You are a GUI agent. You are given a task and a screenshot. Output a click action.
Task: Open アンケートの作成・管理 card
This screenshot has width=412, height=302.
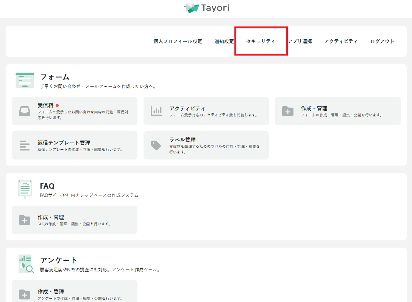point(75,291)
